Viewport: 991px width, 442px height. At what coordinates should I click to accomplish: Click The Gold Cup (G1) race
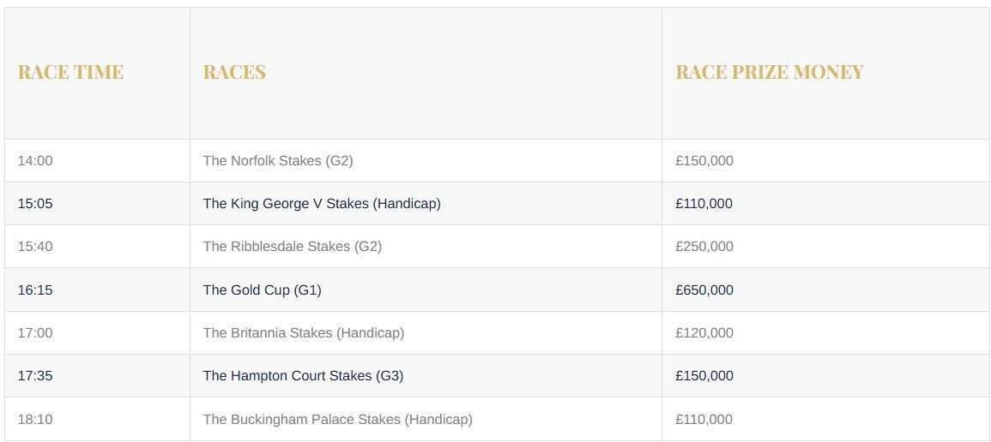[263, 290]
